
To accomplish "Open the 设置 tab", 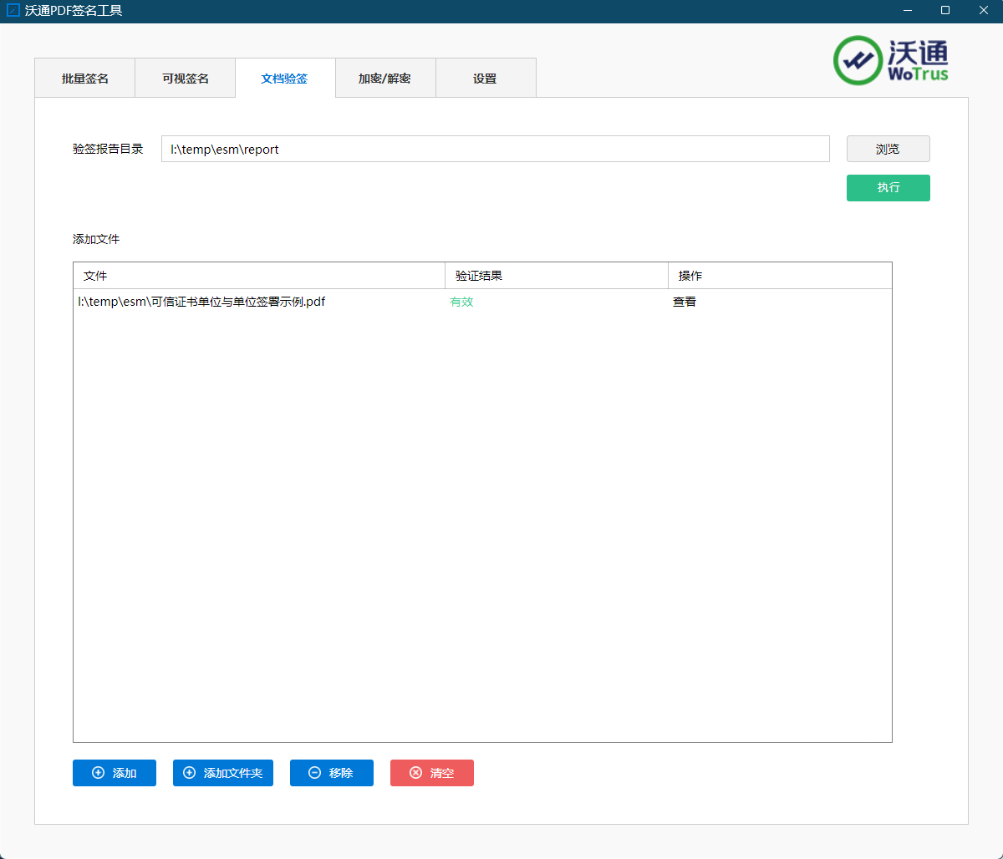I will 485,79.
